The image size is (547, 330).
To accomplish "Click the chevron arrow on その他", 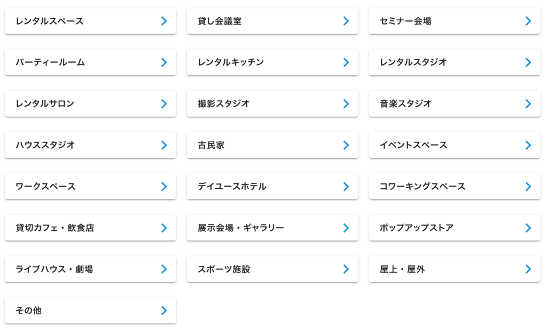I will coord(164,311).
